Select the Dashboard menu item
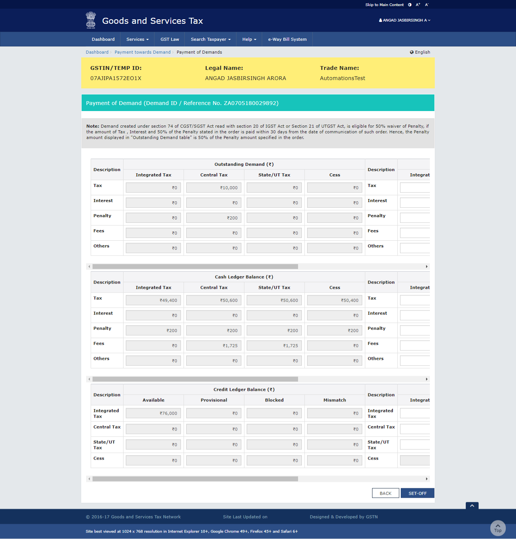The width and height of the screenshot is (516, 539). click(103, 39)
